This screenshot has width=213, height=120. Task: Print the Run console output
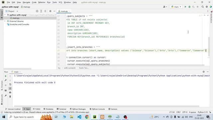pos(10,93)
